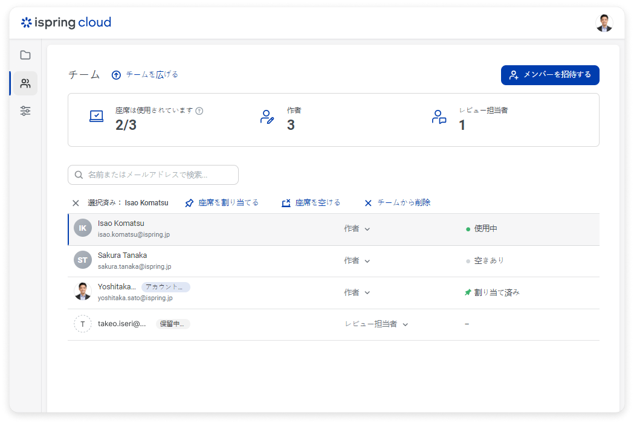Image resolution: width=634 pixels, height=424 pixels.
Task: Click the reviewer chat-person icon
Action: click(439, 117)
